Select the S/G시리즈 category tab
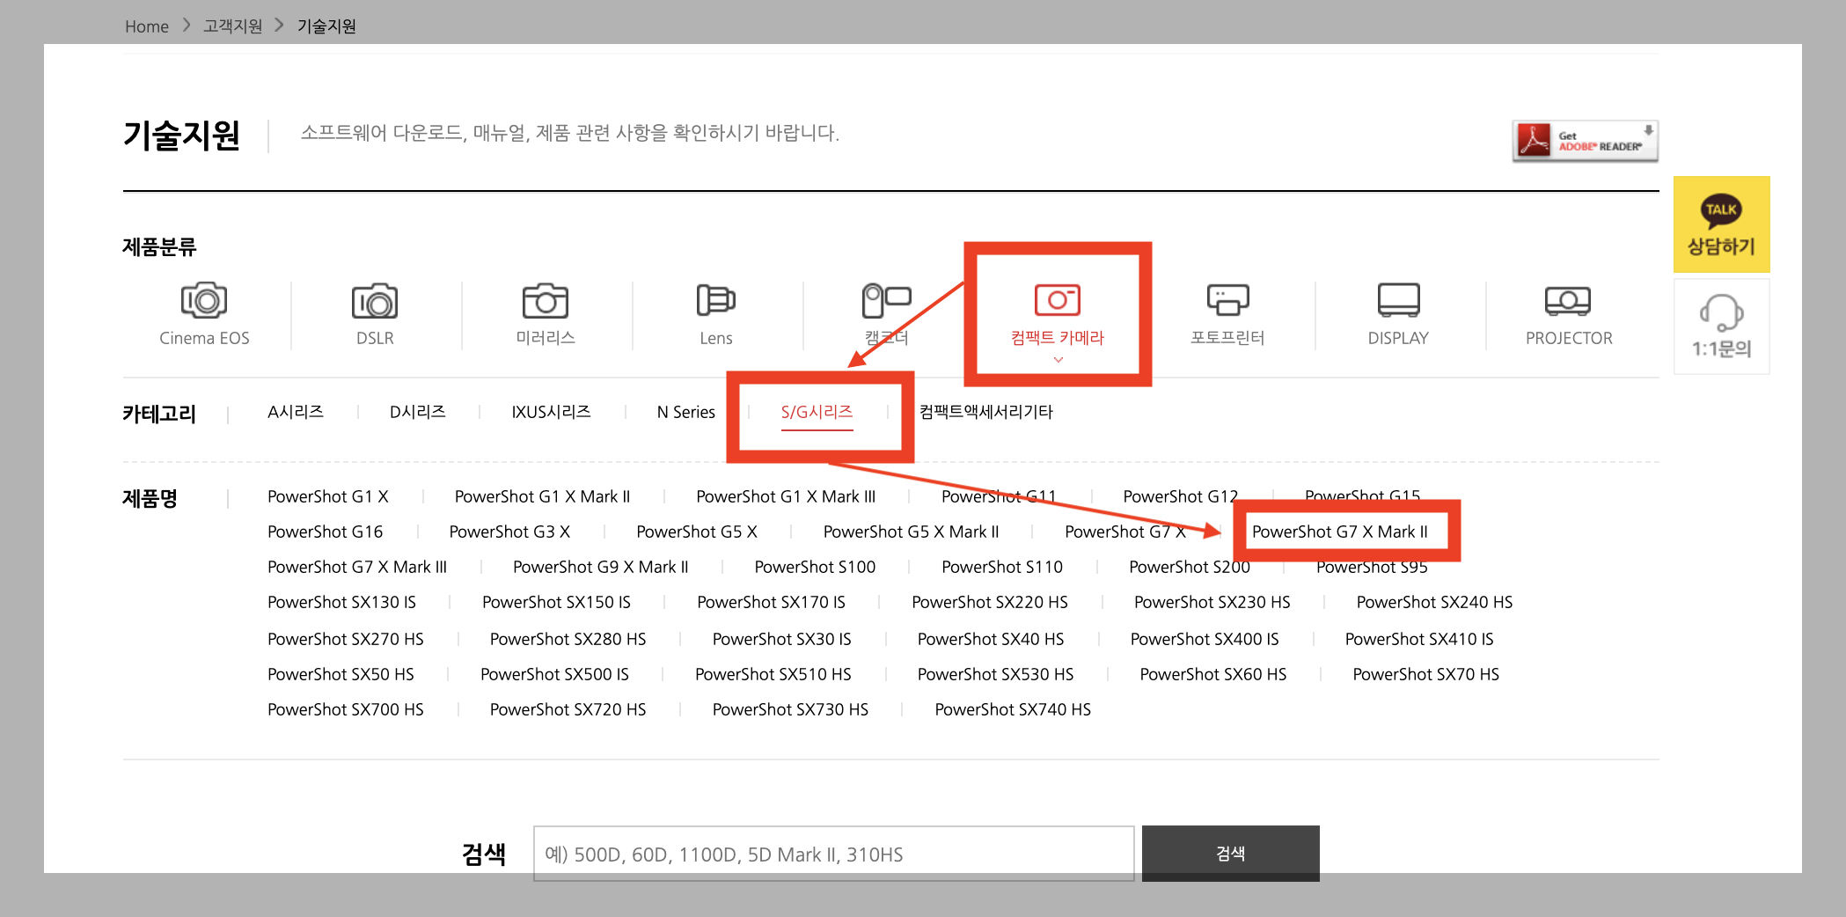The image size is (1846, 917). [x=817, y=412]
